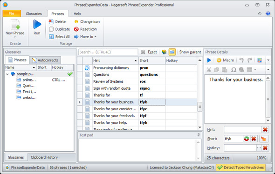Click Change icon
This screenshot has height=174, width=275.
pos(87,21)
